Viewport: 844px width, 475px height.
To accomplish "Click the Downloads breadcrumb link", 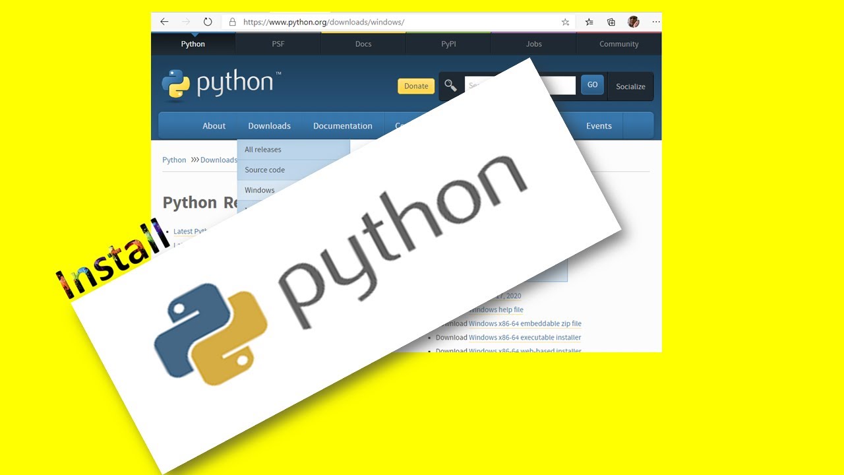I will [218, 160].
